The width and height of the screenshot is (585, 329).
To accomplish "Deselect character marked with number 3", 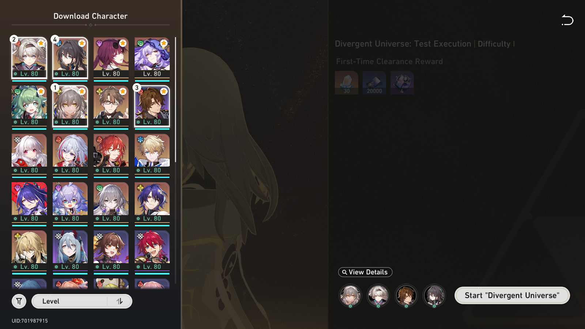I will click(152, 107).
